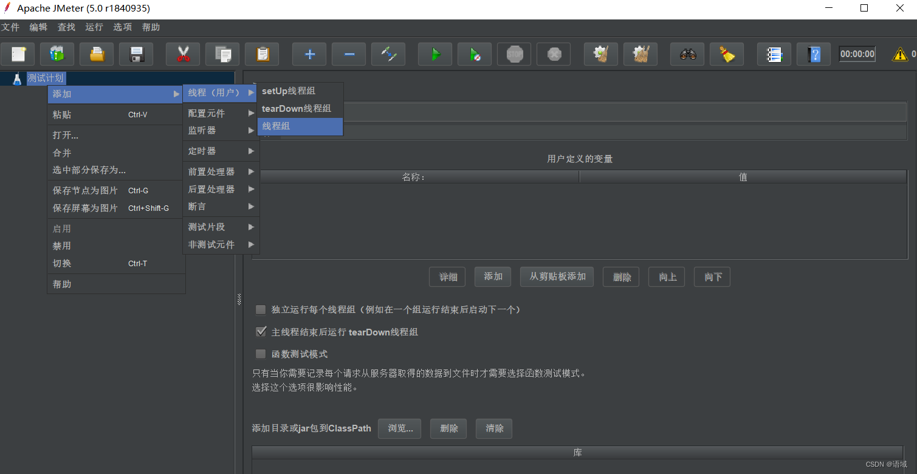Image resolution: width=917 pixels, height=474 pixels.
Task: Open the 查找 menu
Action: pyautogui.click(x=66, y=27)
